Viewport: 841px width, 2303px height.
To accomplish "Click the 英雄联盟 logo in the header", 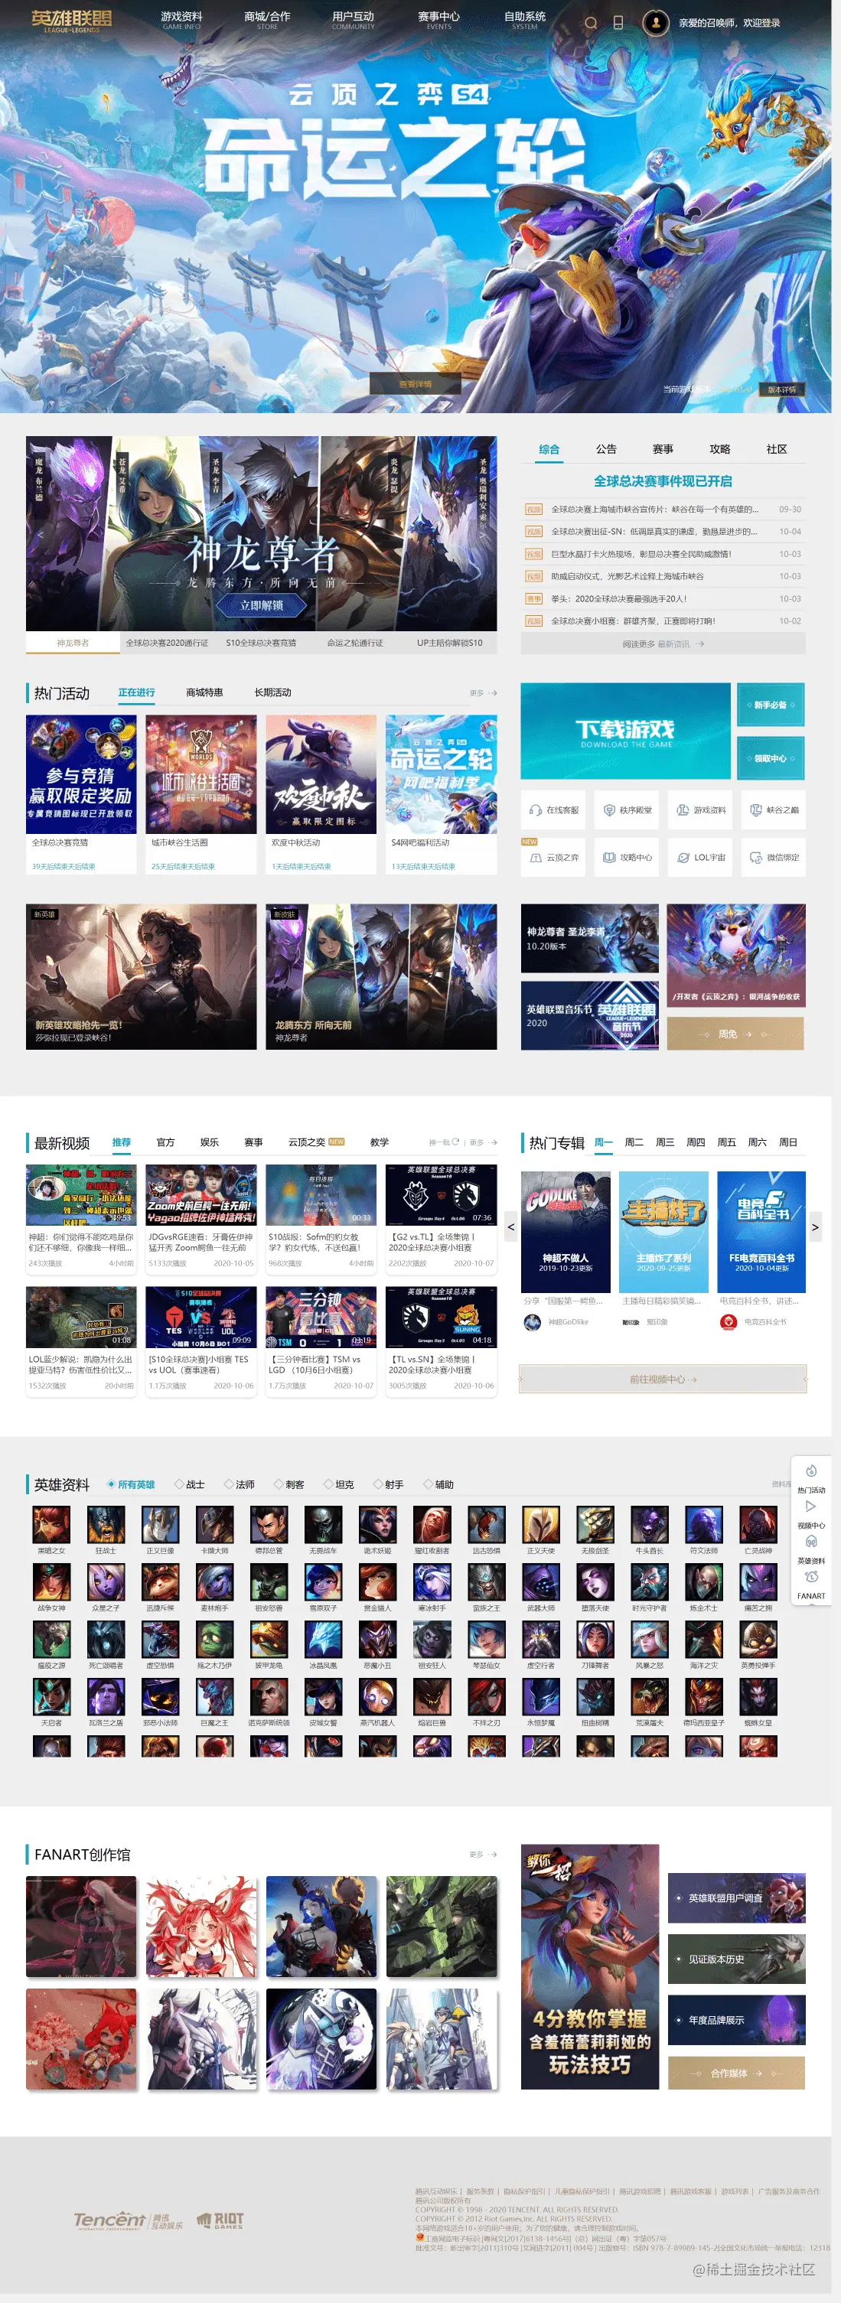I will [71, 21].
